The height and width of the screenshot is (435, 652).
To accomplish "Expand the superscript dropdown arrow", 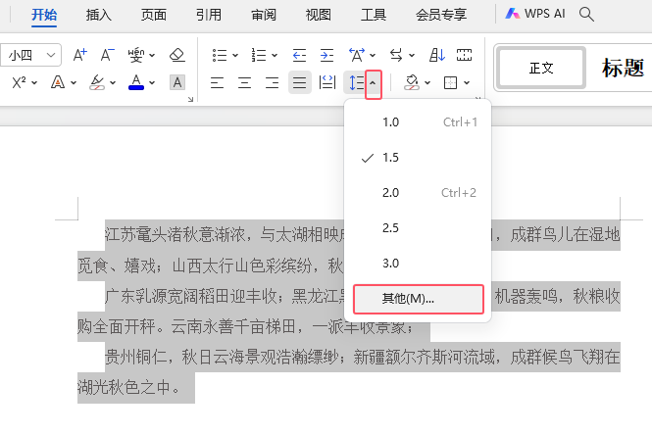I will coord(34,82).
